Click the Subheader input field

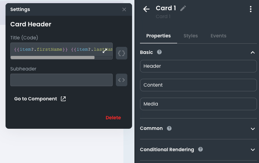[61, 80]
